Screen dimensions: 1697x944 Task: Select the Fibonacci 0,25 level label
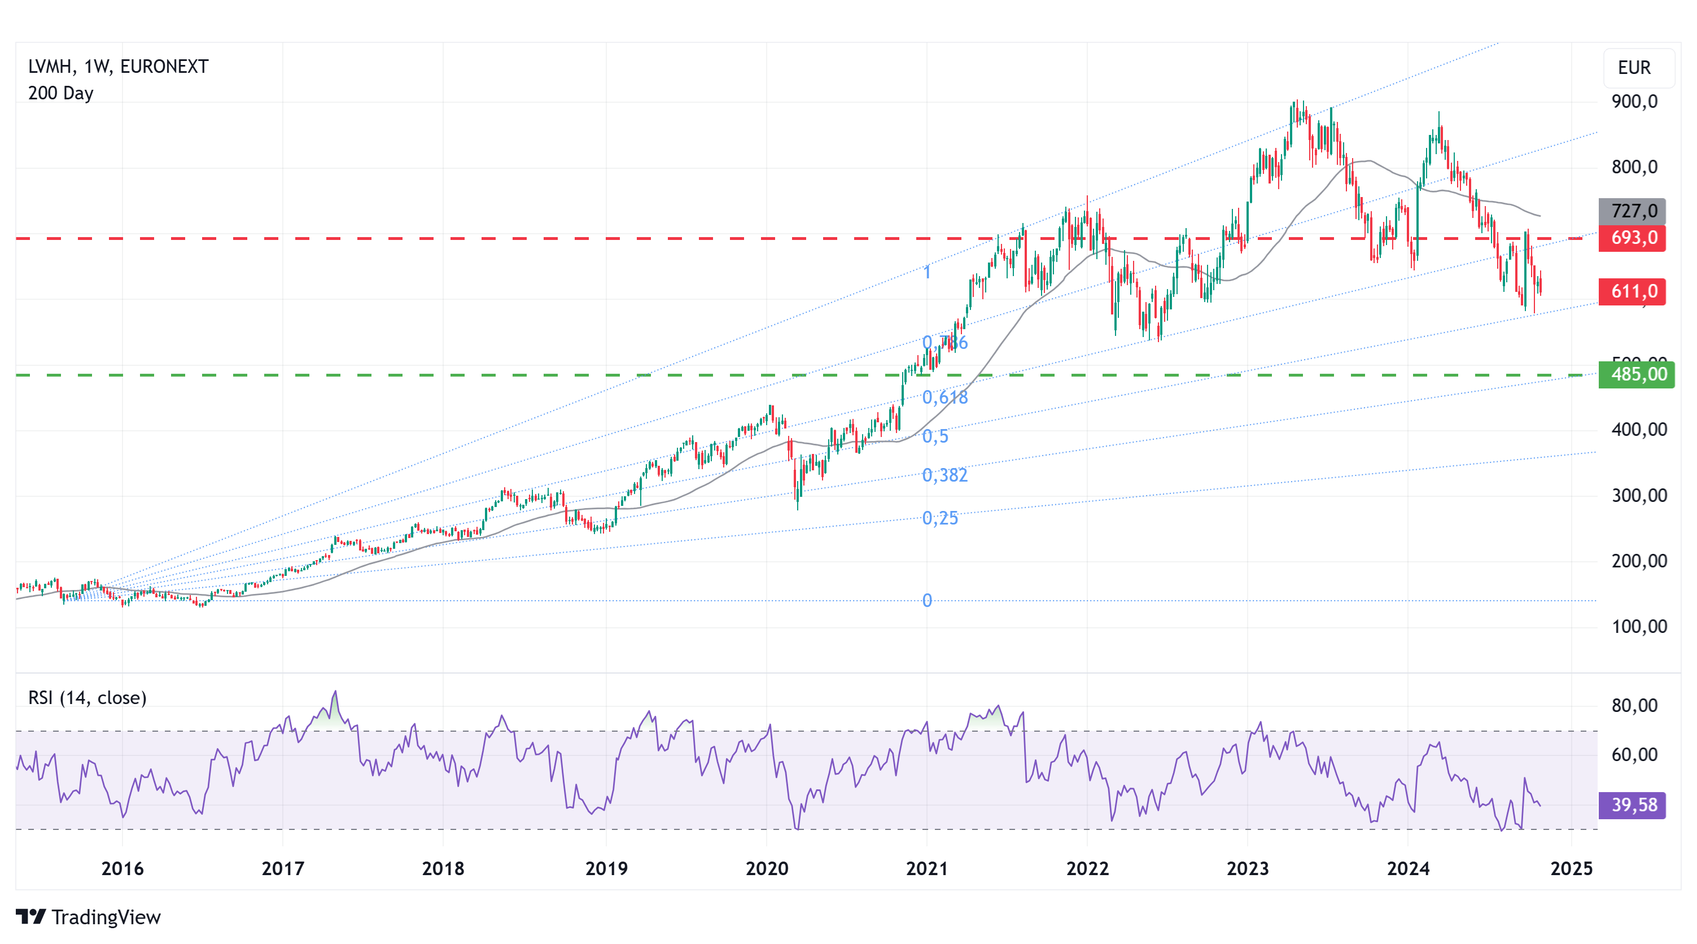point(940,518)
